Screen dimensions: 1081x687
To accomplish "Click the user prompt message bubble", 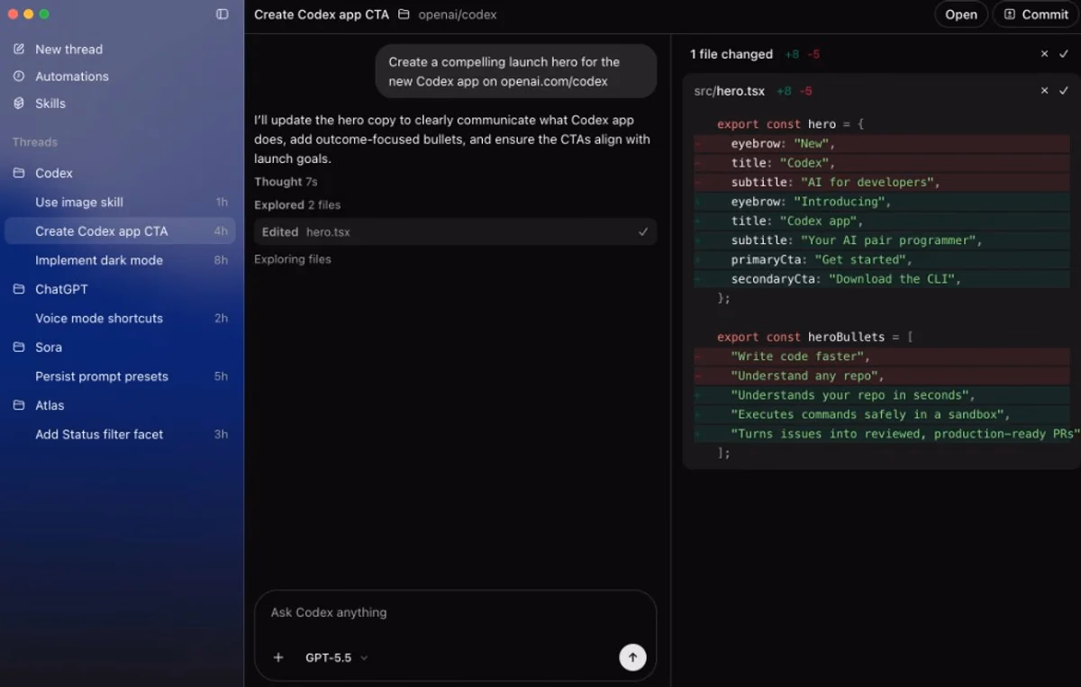I will [x=516, y=71].
